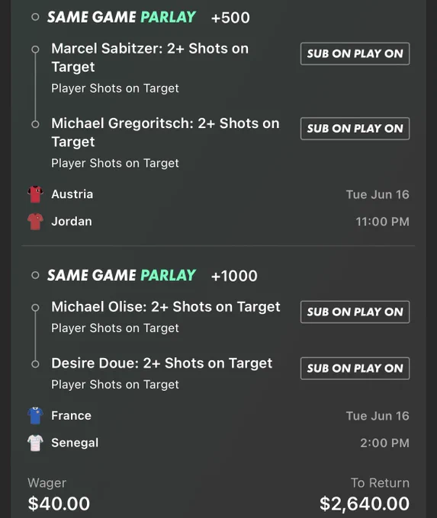Open the +1000 Same Game Parlay header
437x518 pixels.
153,276
